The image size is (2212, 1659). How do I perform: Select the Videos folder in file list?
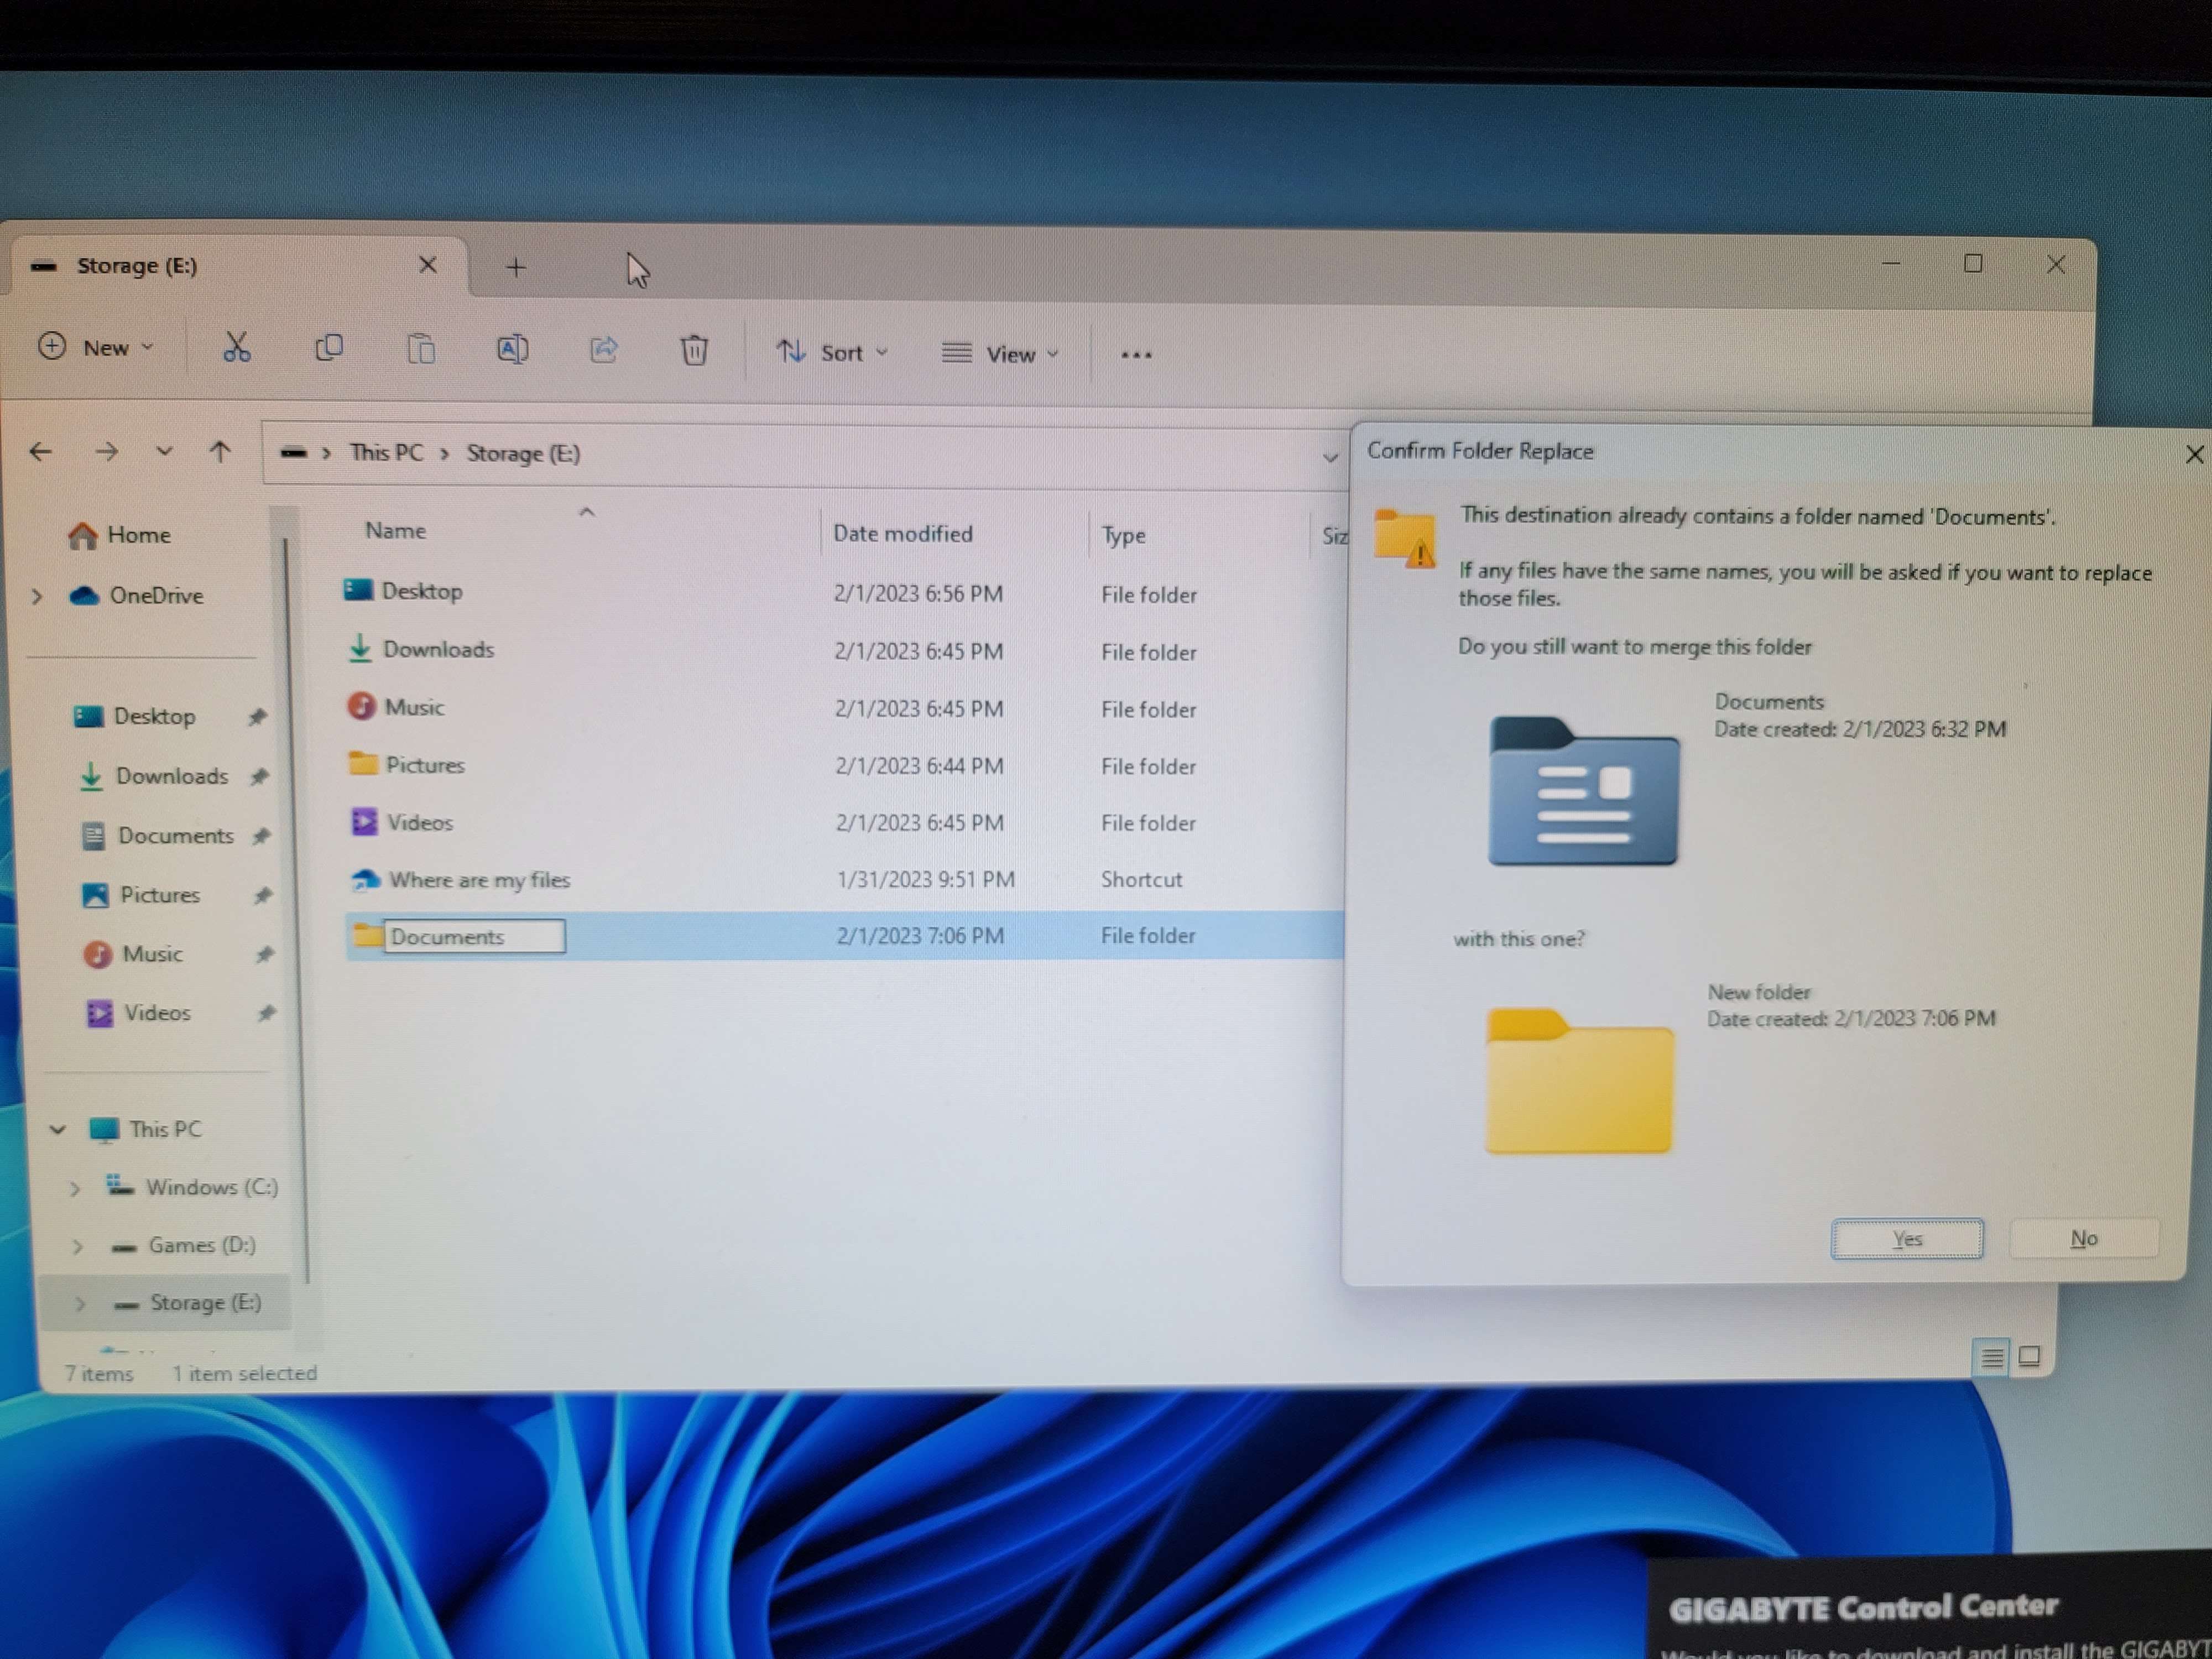(402, 822)
